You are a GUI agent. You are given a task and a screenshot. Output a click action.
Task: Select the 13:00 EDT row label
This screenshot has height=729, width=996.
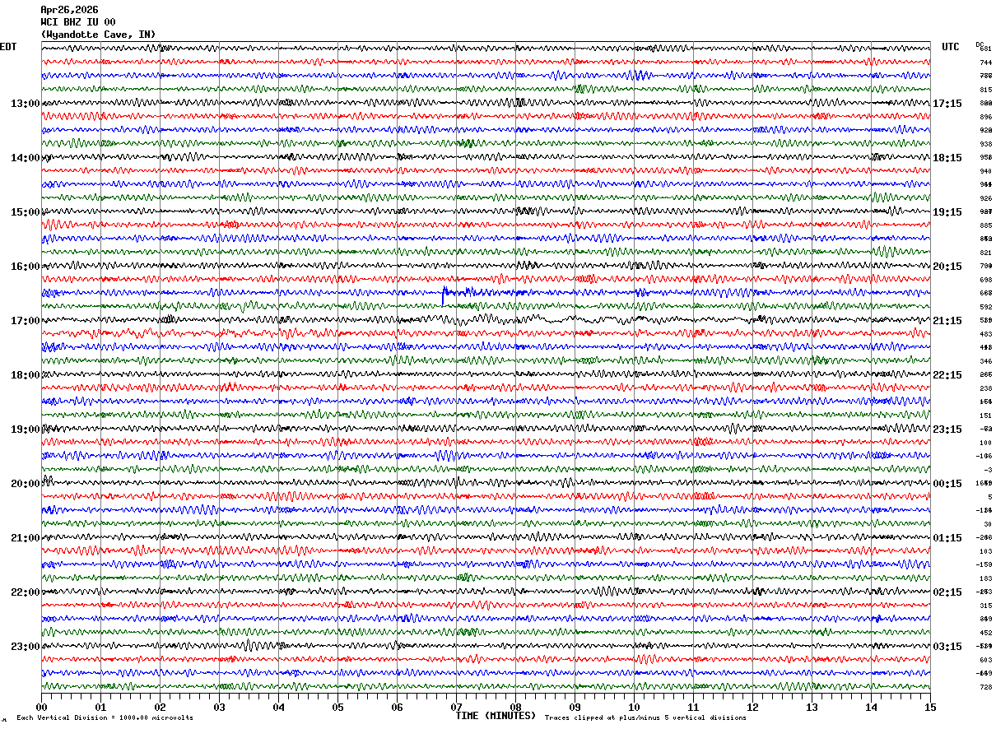coord(25,104)
